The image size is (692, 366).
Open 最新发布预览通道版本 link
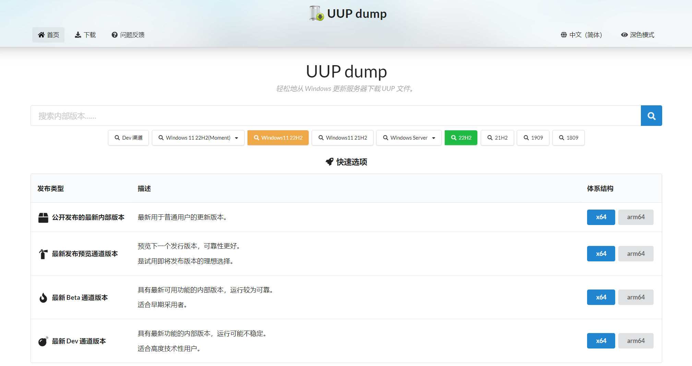(x=85, y=254)
